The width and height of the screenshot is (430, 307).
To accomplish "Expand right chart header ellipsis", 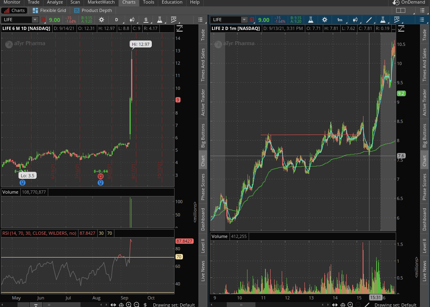I will [393, 29].
